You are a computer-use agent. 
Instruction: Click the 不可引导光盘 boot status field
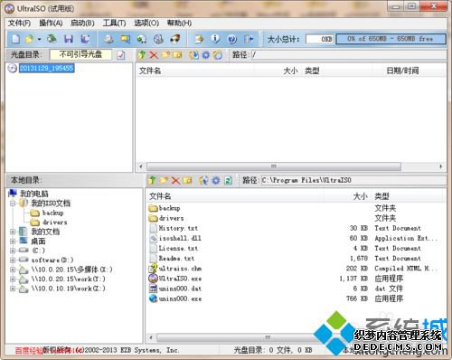point(80,54)
